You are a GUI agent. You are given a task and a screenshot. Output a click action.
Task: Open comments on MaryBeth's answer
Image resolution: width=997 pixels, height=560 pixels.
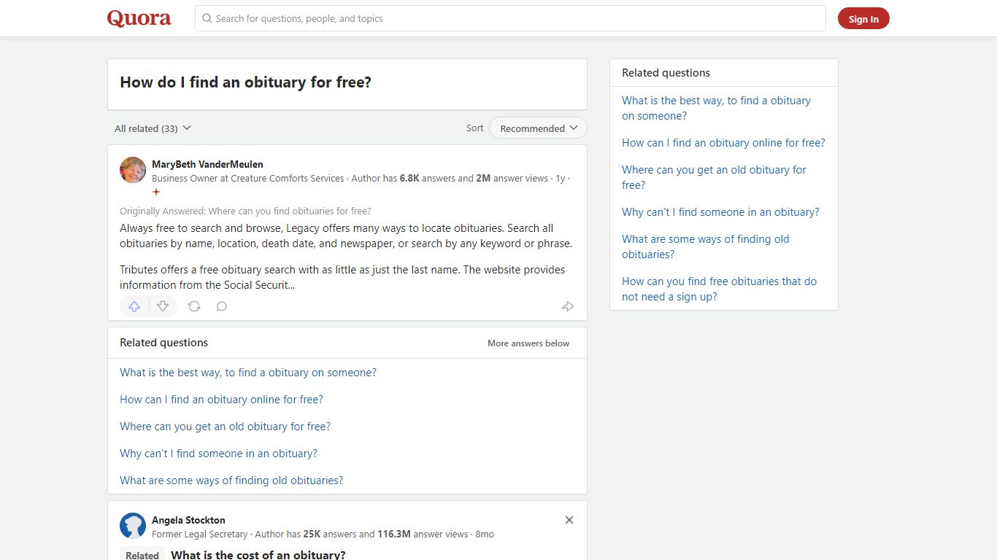click(x=222, y=306)
